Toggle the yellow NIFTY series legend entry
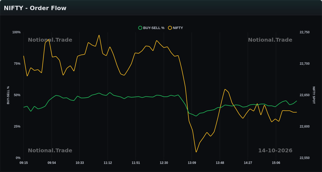The width and height of the screenshot is (322, 172). pyautogui.click(x=175, y=28)
